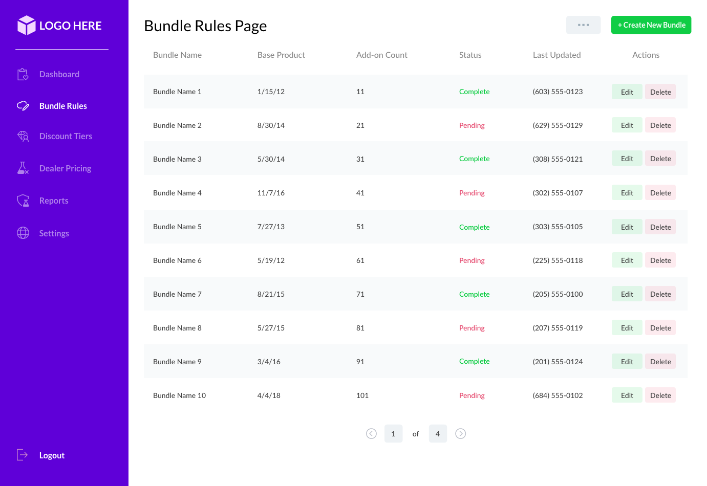707x486 pixels.
Task: Click the Settings globe icon
Action: [x=23, y=233]
